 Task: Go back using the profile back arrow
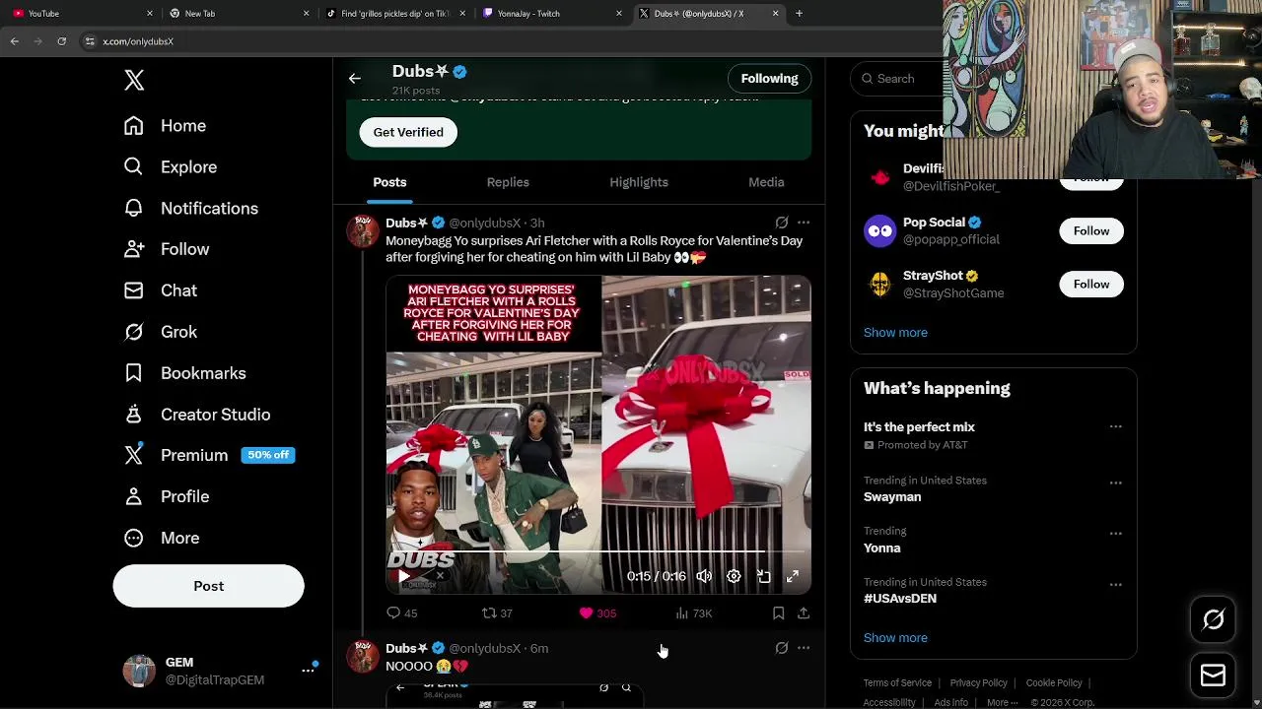click(x=355, y=79)
